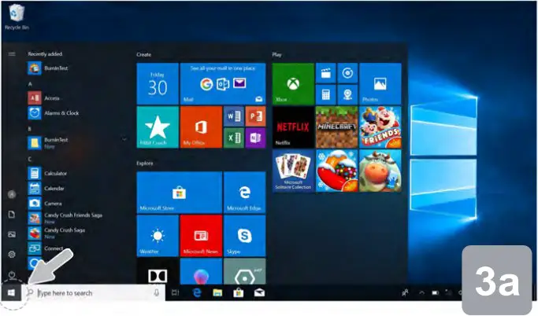Open the Microsoft News tile
This screenshot has width=538, height=316.
coord(201,236)
